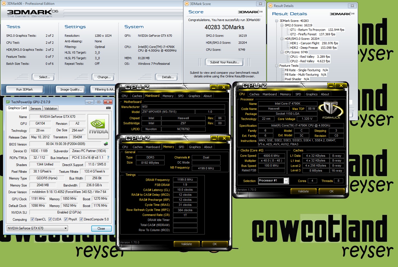This screenshot has height=267, width=398.
Task: Click the Image Quality... button
Action: point(71,89)
